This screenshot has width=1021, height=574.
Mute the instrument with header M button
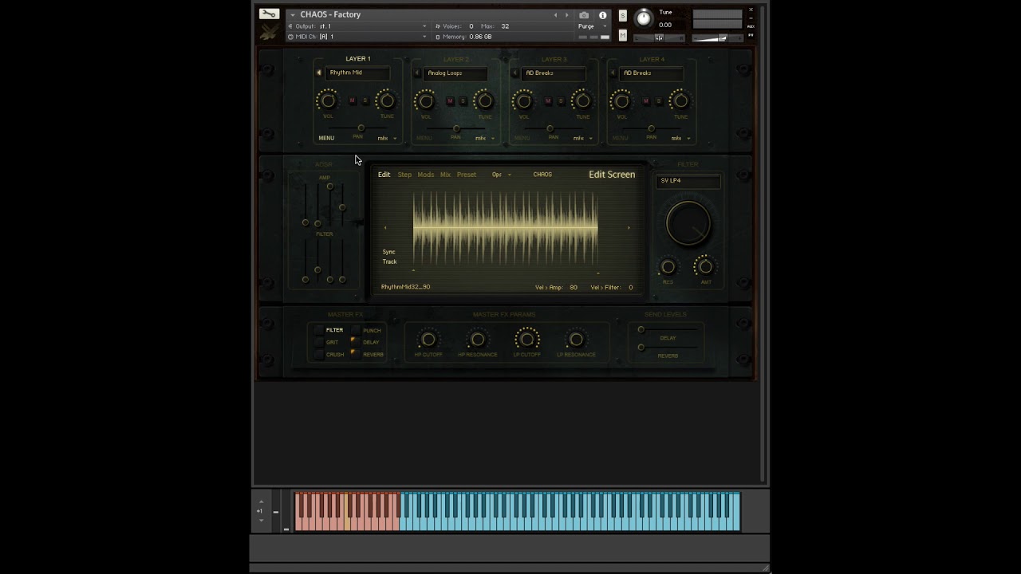click(x=623, y=35)
